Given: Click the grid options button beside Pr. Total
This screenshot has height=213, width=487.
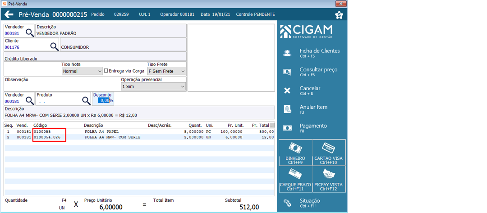Looking at the screenshot, I should [x=272, y=125].
